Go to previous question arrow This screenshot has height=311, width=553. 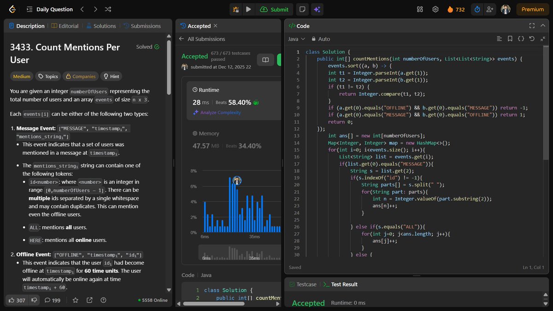click(82, 9)
